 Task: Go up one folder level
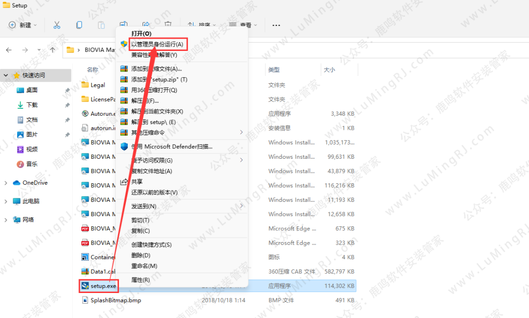[52, 50]
